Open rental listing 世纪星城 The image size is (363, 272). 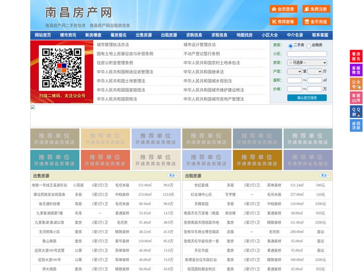[x=201, y=185]
